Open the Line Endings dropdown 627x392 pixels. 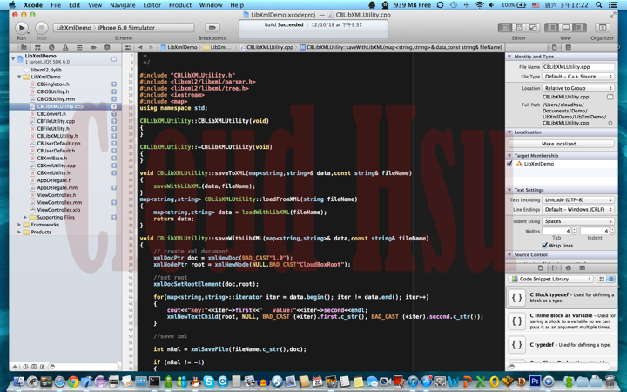[x=578, y=210]
